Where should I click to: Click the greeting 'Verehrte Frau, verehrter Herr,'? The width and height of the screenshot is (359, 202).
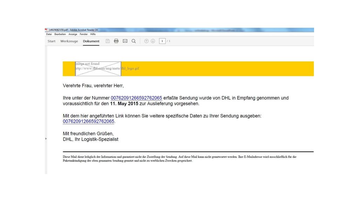coord(93,86)
